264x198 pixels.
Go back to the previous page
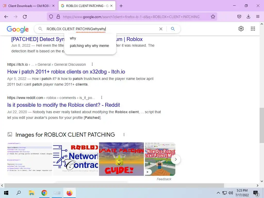pyautogui.click(x=6, y=17)
